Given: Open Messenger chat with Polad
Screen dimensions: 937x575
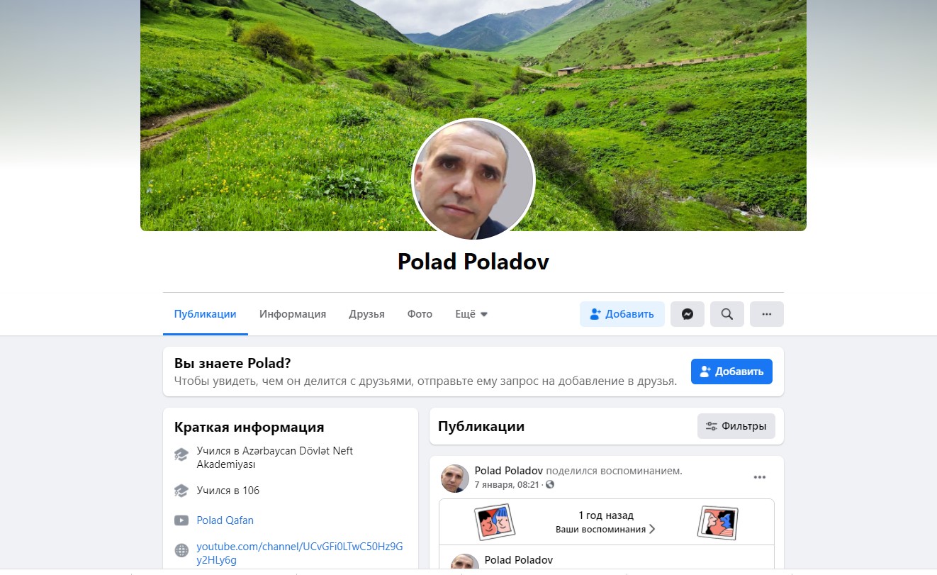Looking at the screenshot, I should click(x=688, y=314).
